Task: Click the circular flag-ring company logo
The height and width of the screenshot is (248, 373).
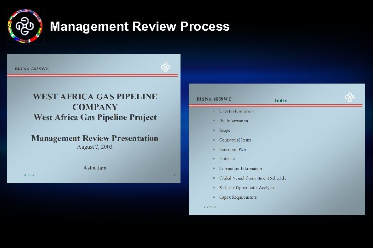Action: click(25, 26)
